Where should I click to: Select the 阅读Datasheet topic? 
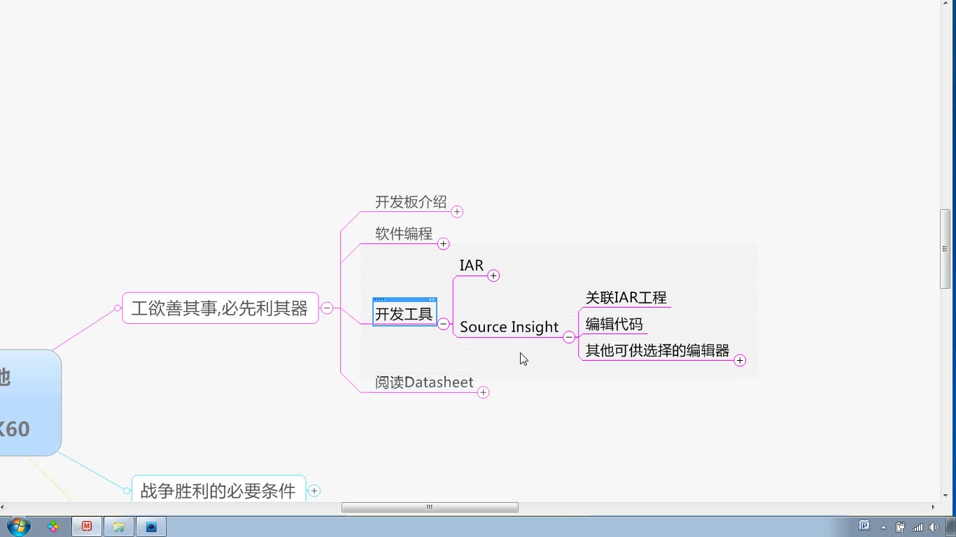424,382
